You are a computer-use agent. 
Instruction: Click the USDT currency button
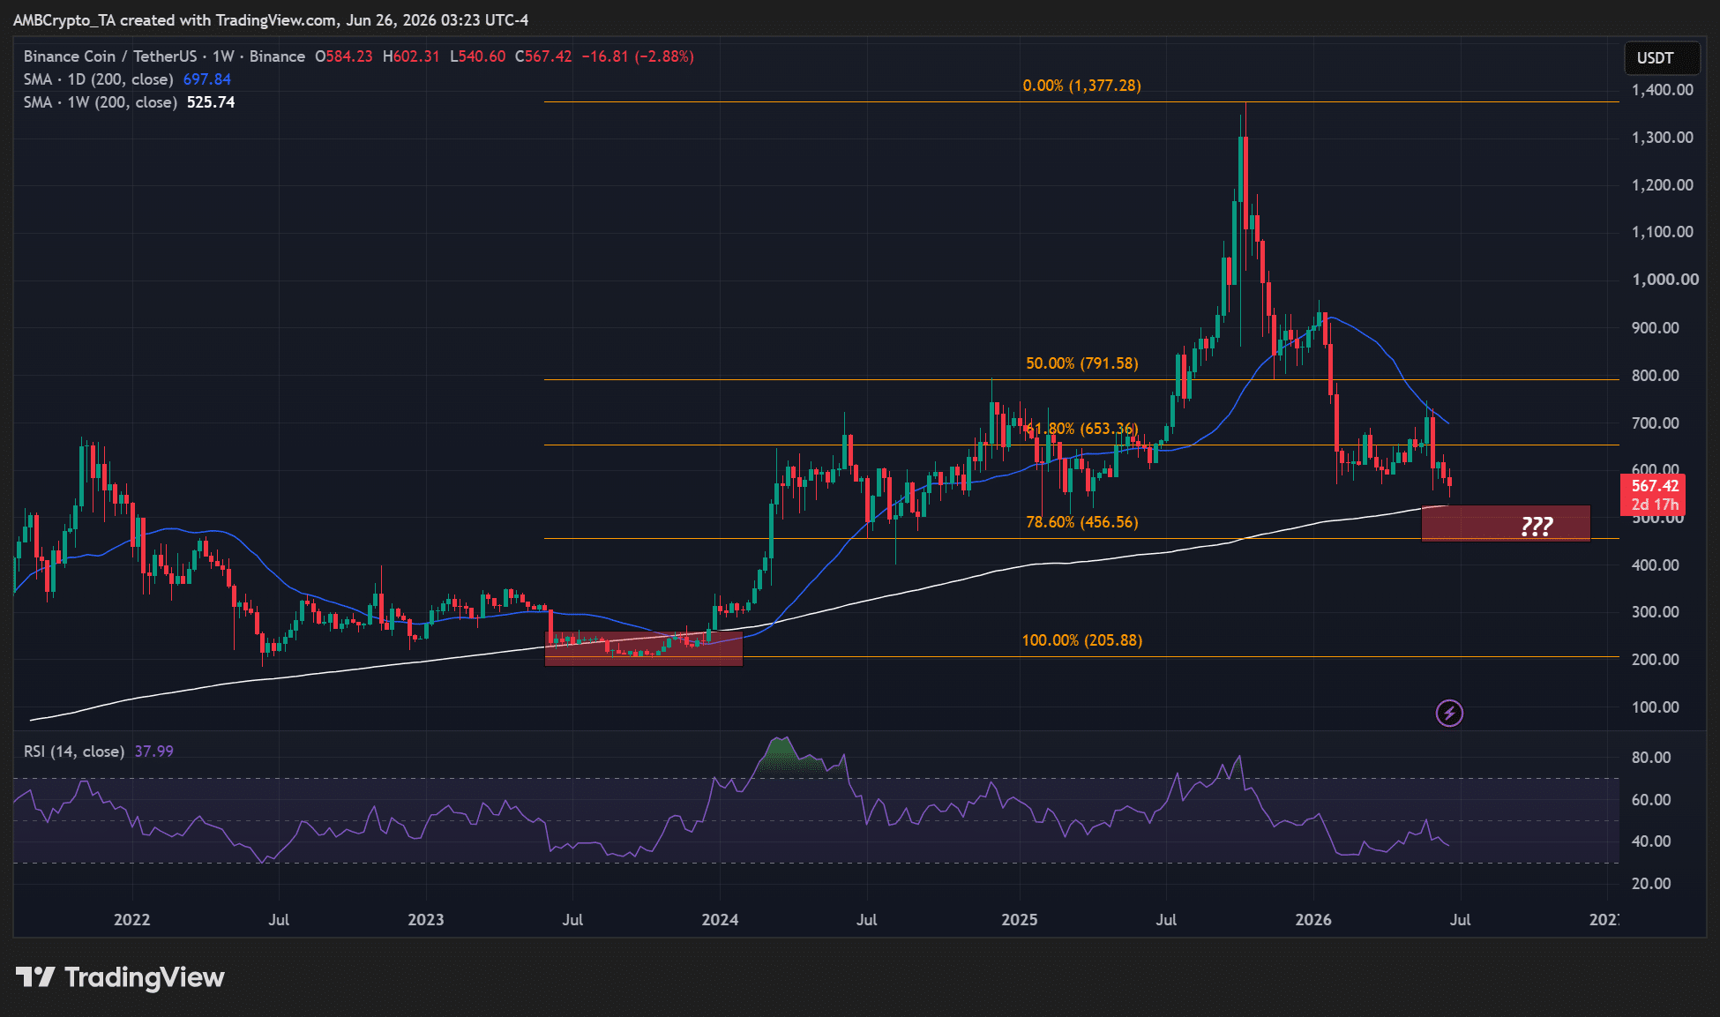coord(1662,58)
